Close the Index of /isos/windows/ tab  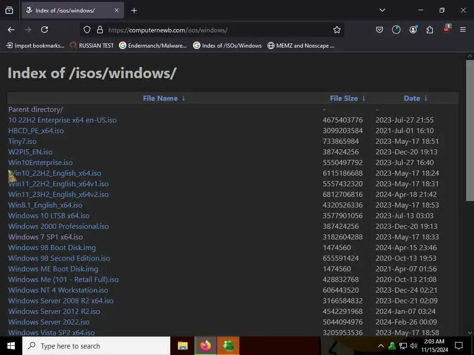click(x=117, y=10)
